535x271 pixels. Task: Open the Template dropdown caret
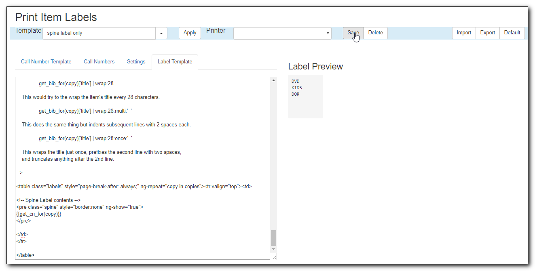[x=161, y=33]
